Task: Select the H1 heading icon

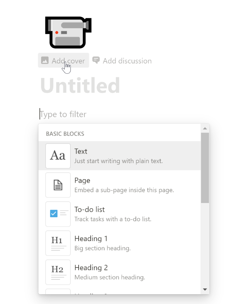Action: tap(58, 243)
